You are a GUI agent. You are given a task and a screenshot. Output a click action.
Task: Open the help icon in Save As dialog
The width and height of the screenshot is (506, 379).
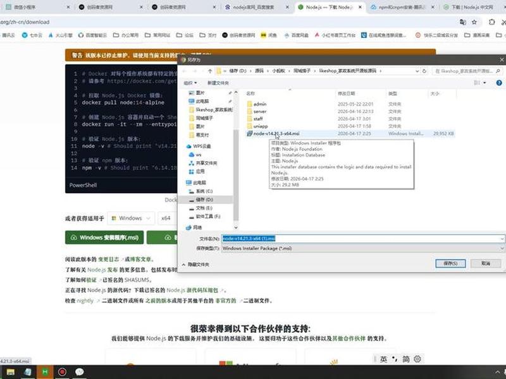(499, 83)
